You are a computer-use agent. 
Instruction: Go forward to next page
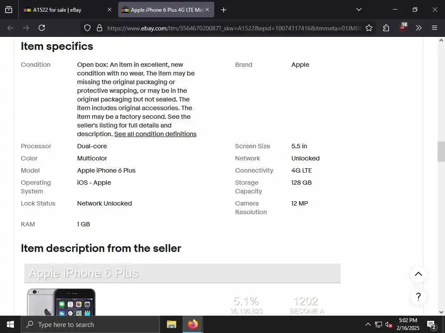point(26,28)
